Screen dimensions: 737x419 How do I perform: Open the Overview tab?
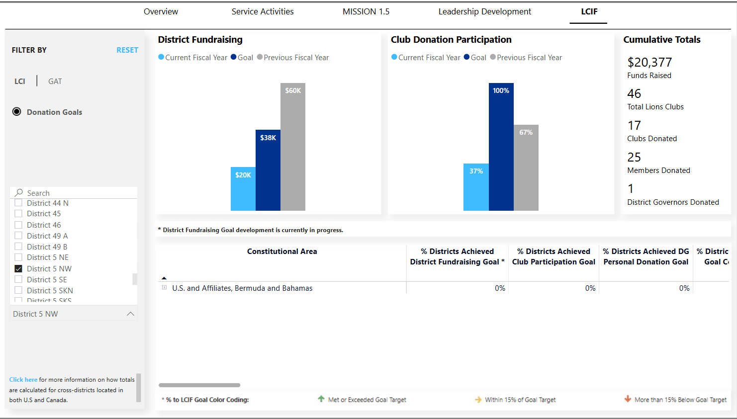[161, 11]
